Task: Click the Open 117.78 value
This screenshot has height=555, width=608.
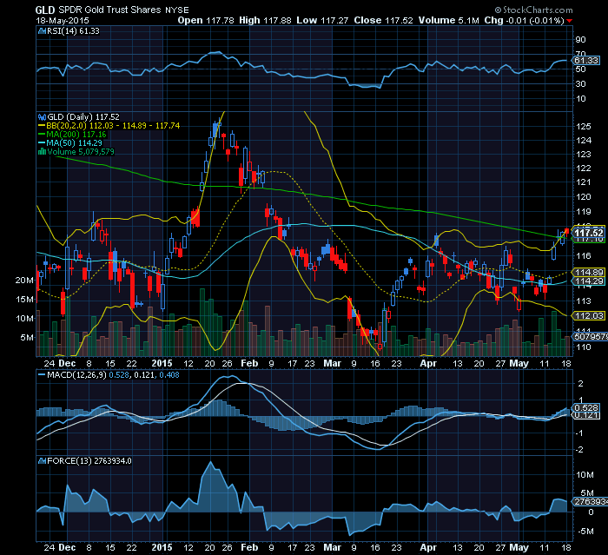Action: (206, 20)
